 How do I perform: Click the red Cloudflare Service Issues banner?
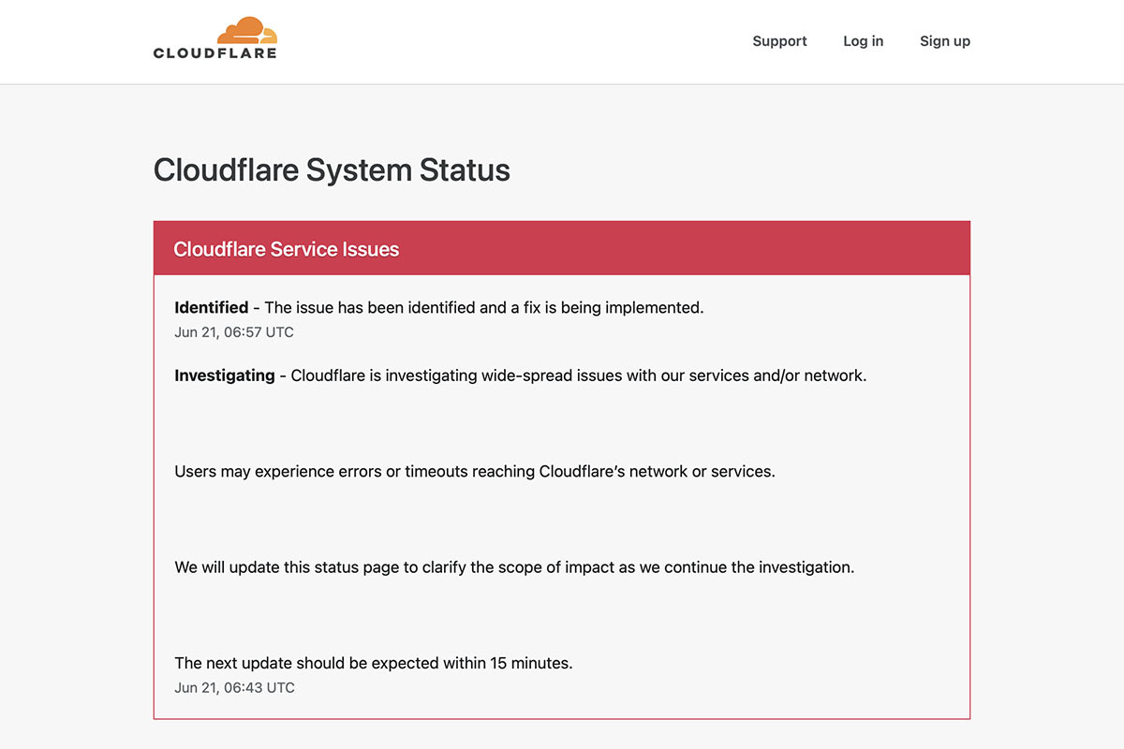[x=562, y=248]
